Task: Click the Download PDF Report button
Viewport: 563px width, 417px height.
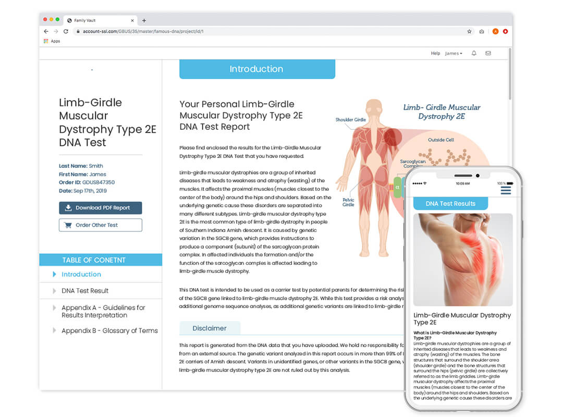Action: pos(100,207)
